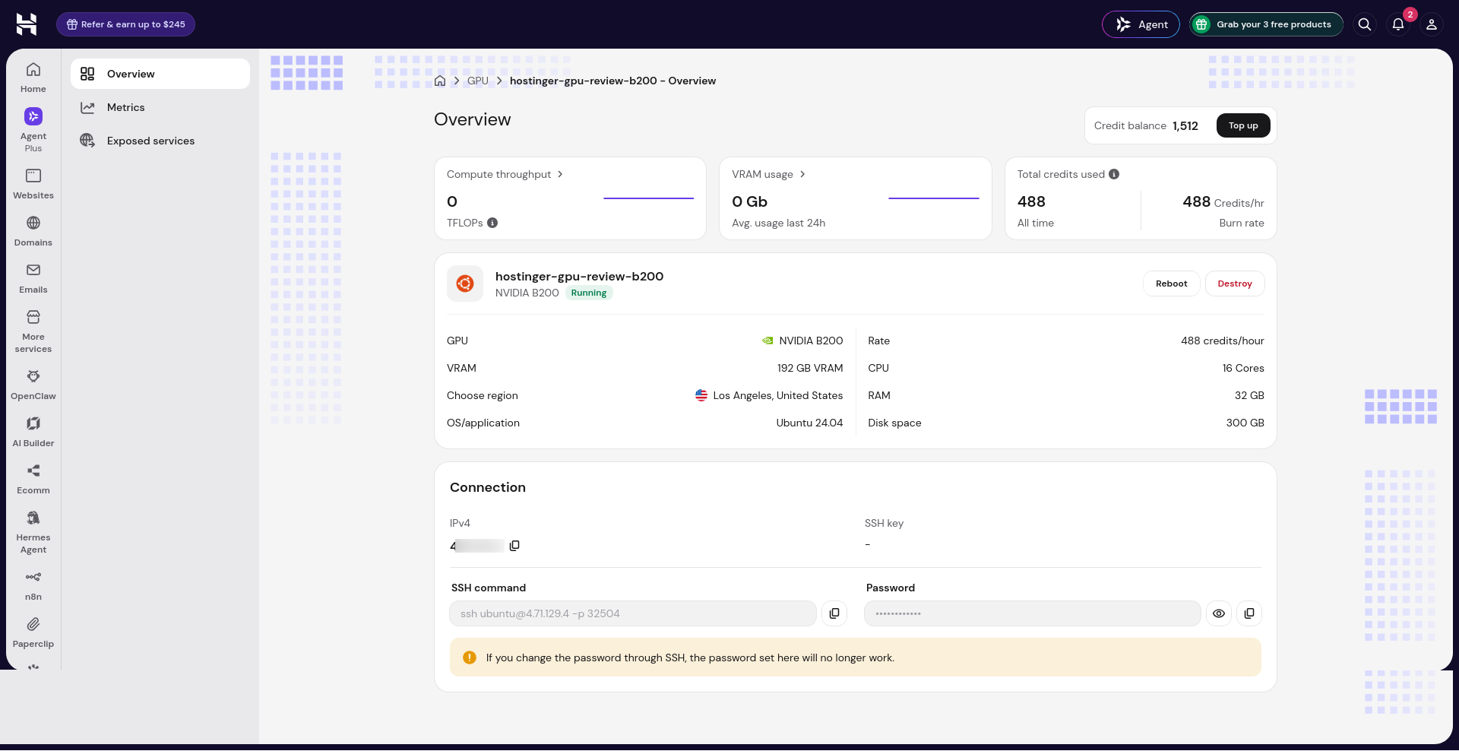Click the Top up button
This screenshot has width=1459, height=751.
[1243, 125]
